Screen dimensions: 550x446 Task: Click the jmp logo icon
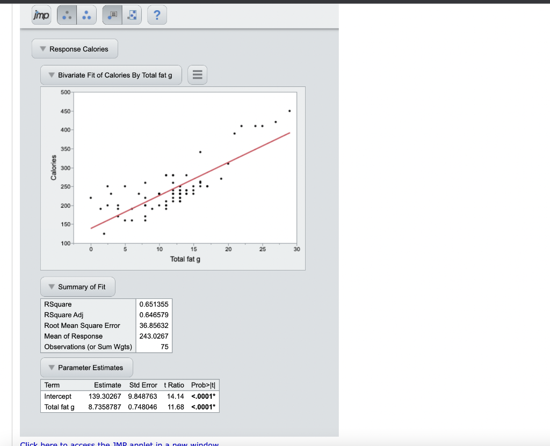click(41, 15)
